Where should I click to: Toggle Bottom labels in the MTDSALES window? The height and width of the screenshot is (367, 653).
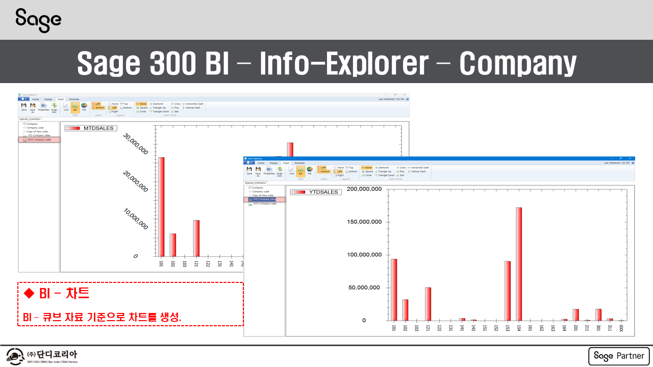[98, 108]
